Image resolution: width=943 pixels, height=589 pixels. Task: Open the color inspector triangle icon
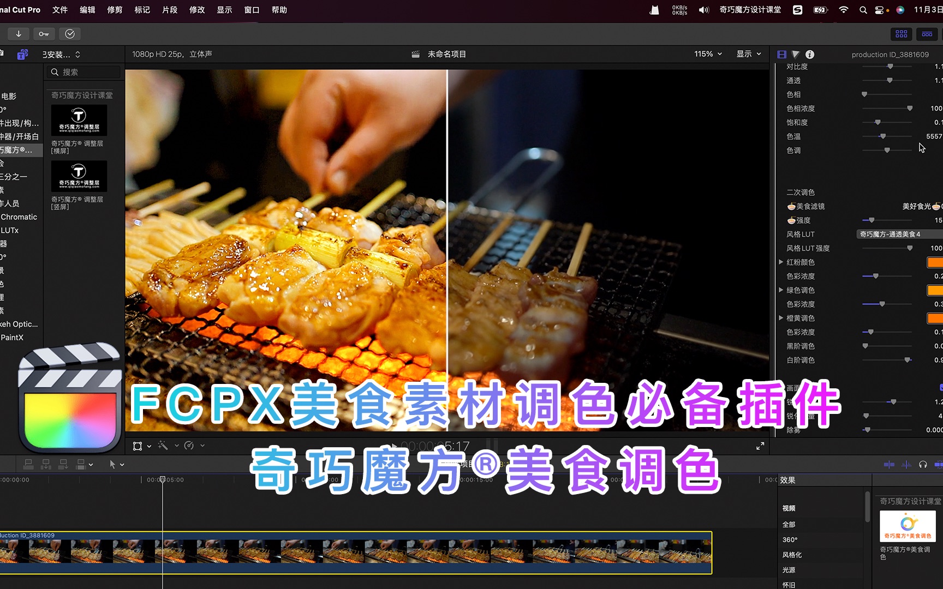tap(796, 55)
